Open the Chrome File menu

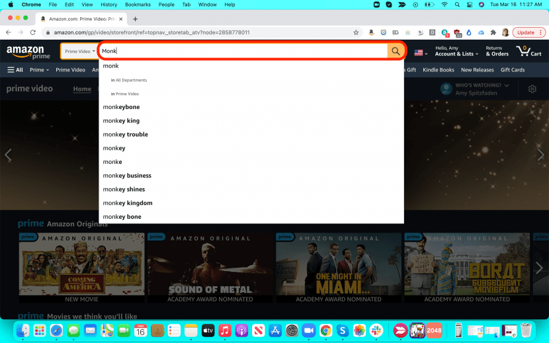click(x=53, y=5)
